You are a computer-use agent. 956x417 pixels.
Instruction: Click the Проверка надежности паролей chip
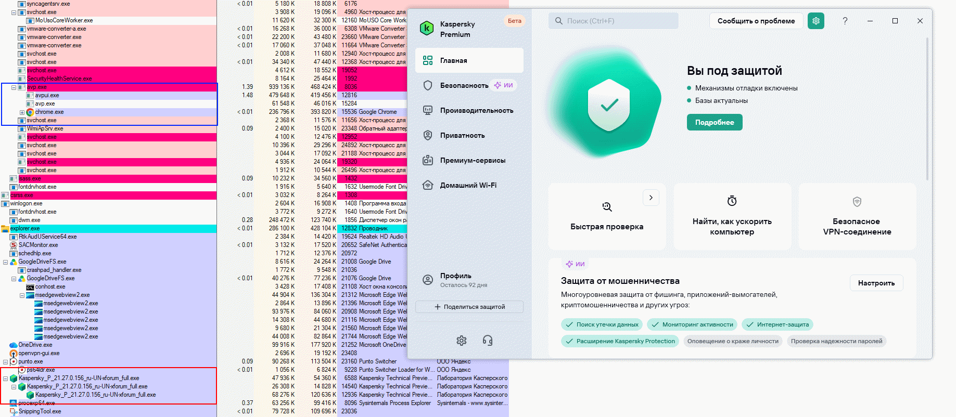point(837,341)
